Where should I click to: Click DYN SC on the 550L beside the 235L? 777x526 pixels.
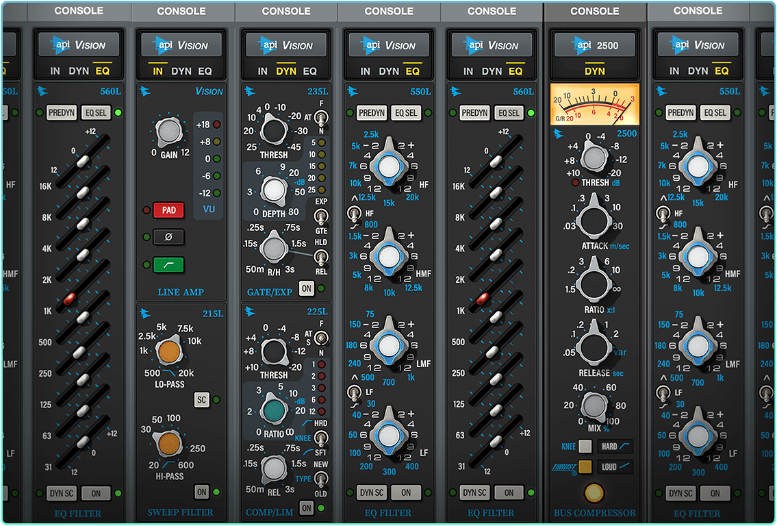point(372,492)
